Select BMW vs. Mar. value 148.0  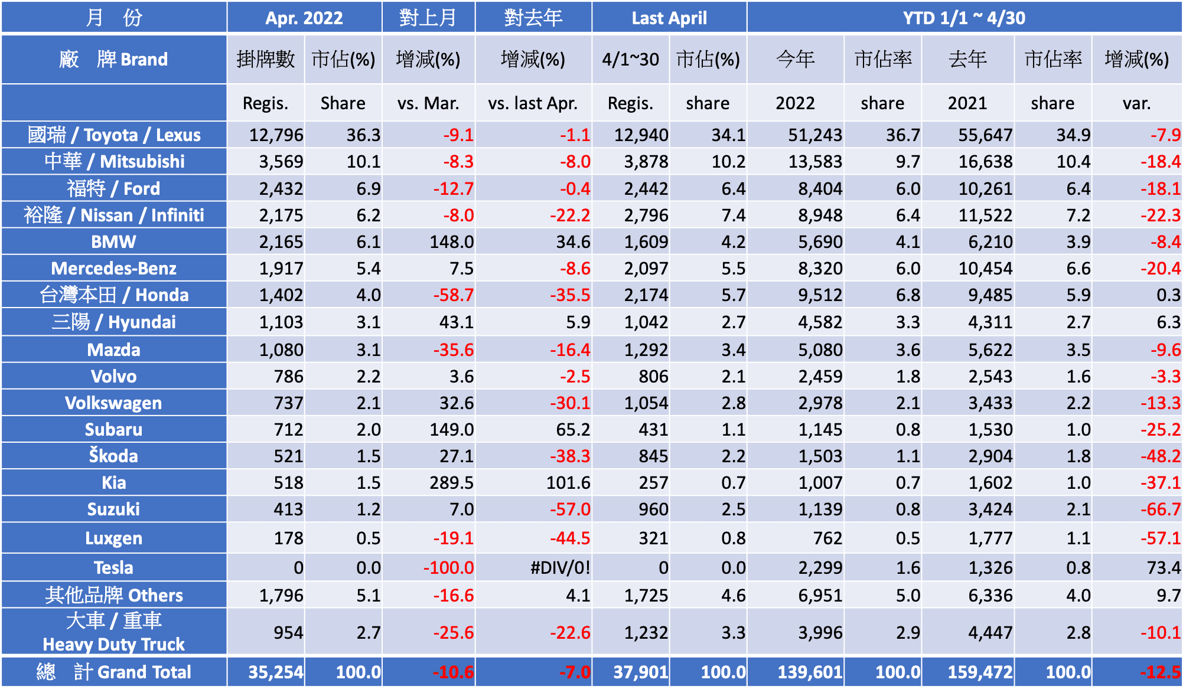tap(452, 242)
